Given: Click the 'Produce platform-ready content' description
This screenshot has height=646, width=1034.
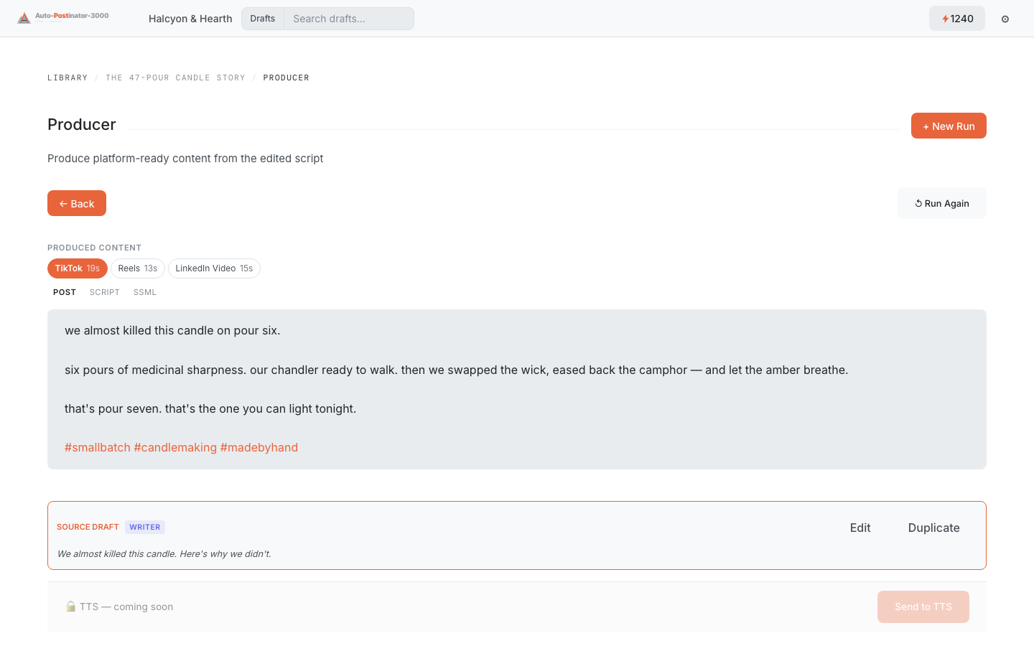Looking at the screenshot, I should click(185, 158).
